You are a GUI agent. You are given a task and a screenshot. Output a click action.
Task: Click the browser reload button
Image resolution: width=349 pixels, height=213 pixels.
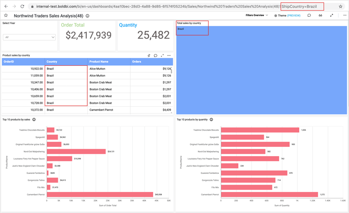point(22,6)
